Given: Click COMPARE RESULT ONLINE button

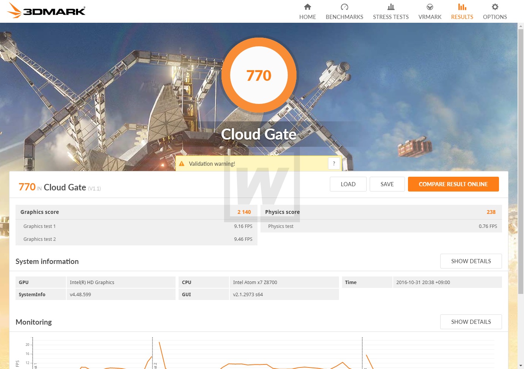Looking at the screenshot, I should coord(453,184).
